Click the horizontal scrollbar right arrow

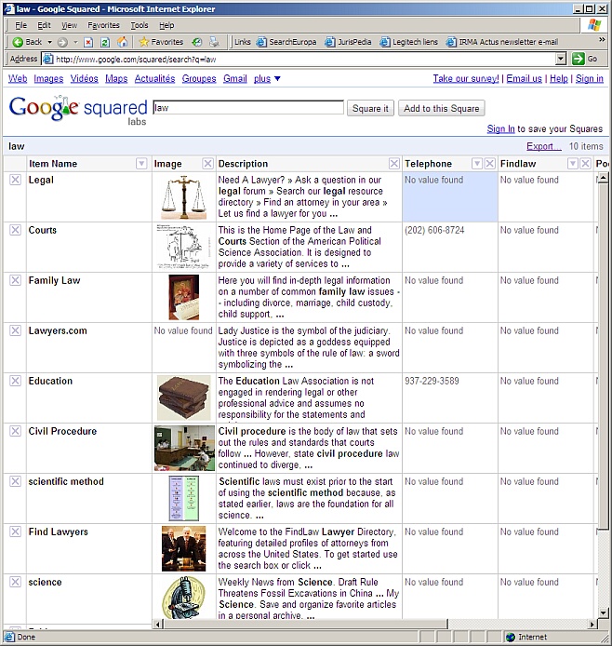592,625
